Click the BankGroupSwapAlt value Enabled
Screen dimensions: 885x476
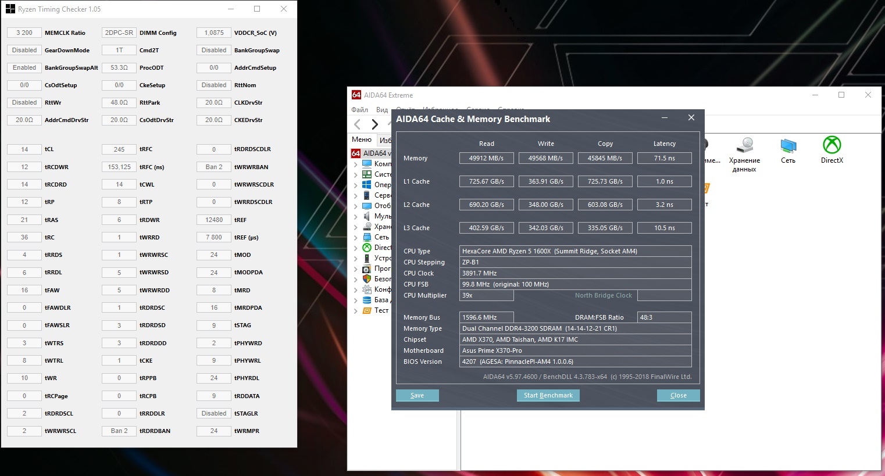[x=24, y=67]
